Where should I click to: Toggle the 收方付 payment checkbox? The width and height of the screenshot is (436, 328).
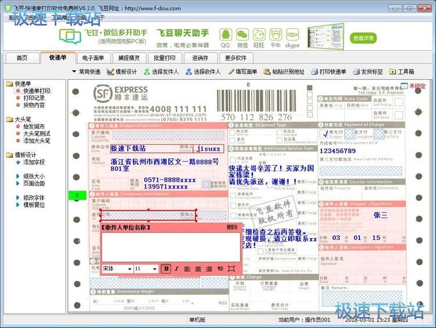(349, 134)
